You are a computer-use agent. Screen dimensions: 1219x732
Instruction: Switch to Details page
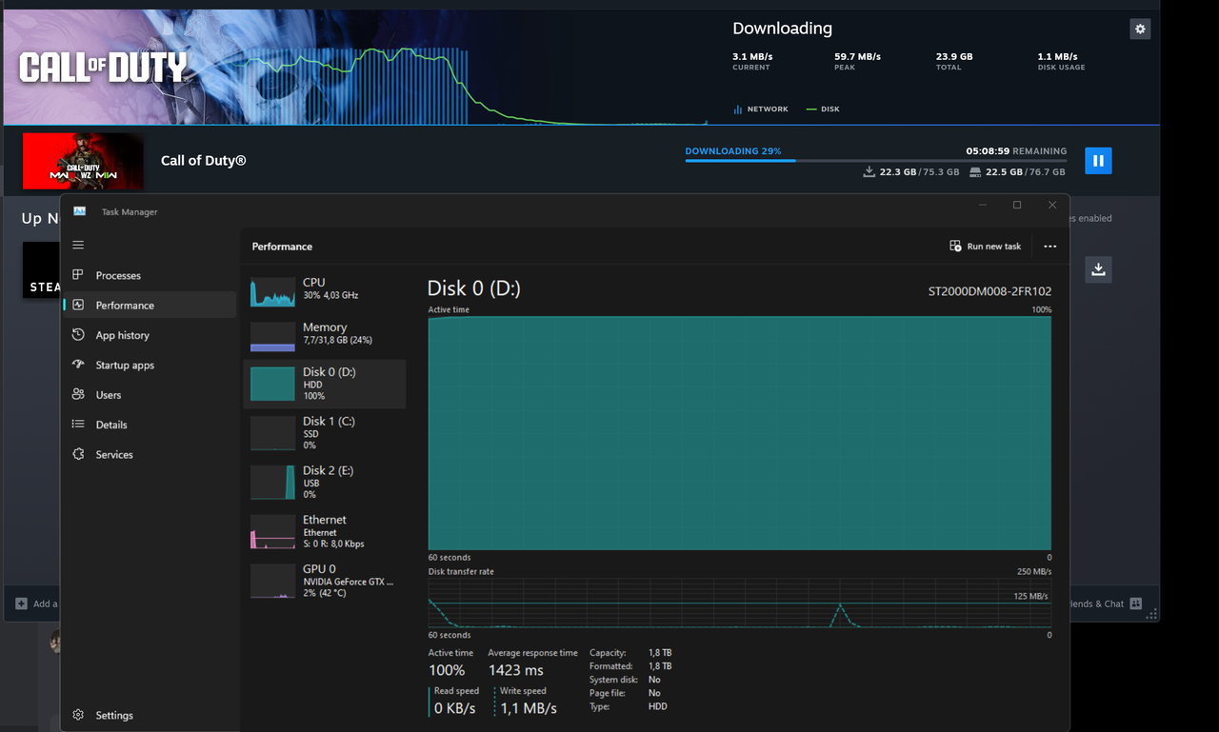click(150, 425)
